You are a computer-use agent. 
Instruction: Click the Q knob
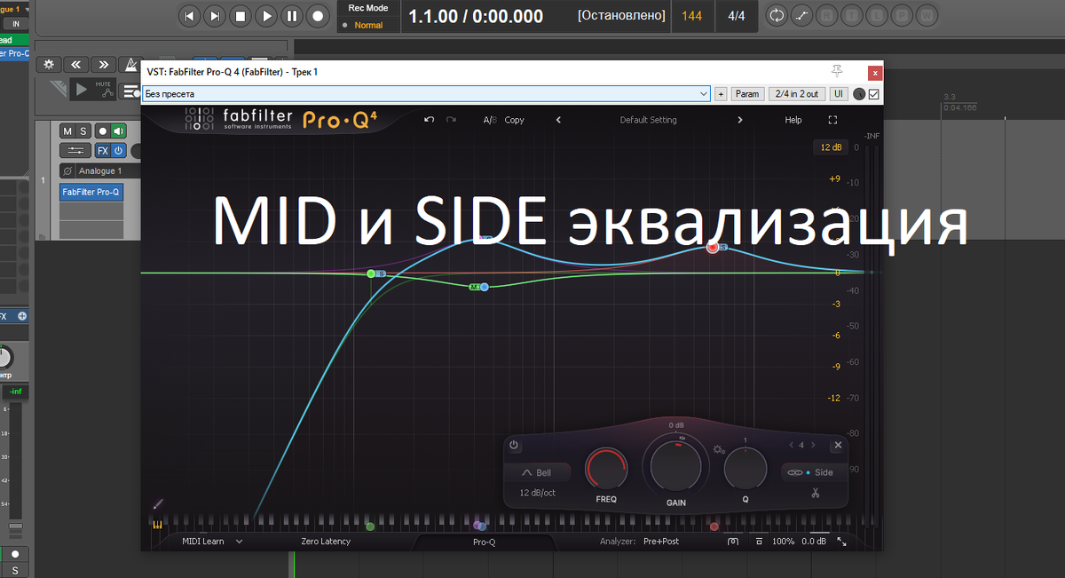[x=745, y=469]
